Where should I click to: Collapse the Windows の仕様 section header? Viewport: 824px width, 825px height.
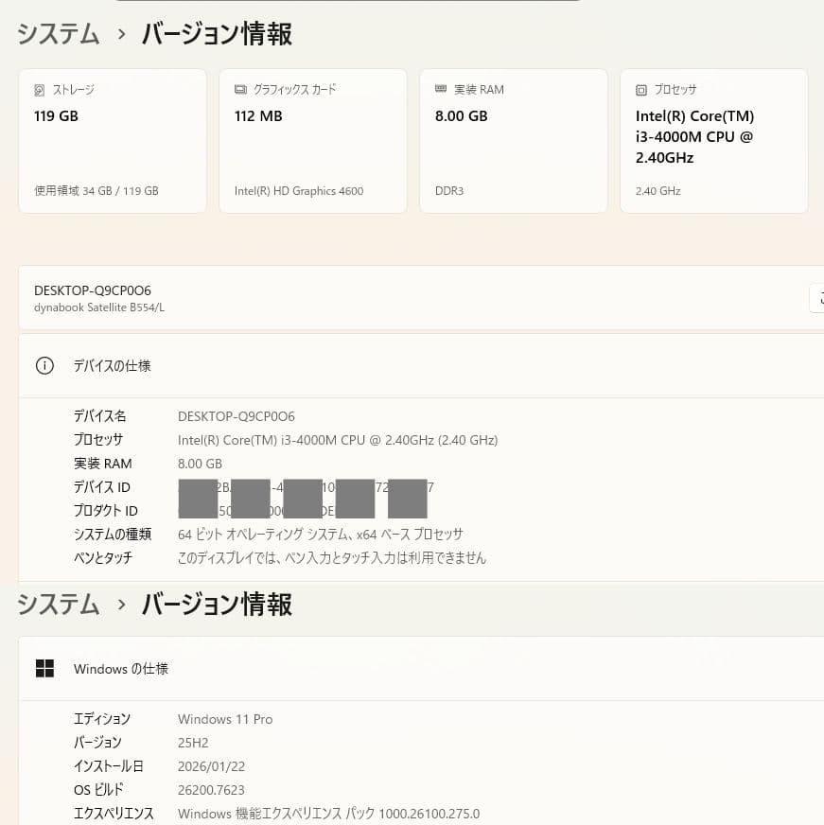[421, 669]
